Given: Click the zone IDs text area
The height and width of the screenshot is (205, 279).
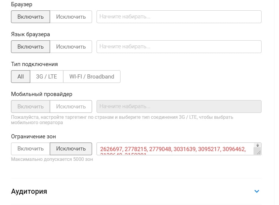Looking at the screenshot, I should tap(175, 149).
